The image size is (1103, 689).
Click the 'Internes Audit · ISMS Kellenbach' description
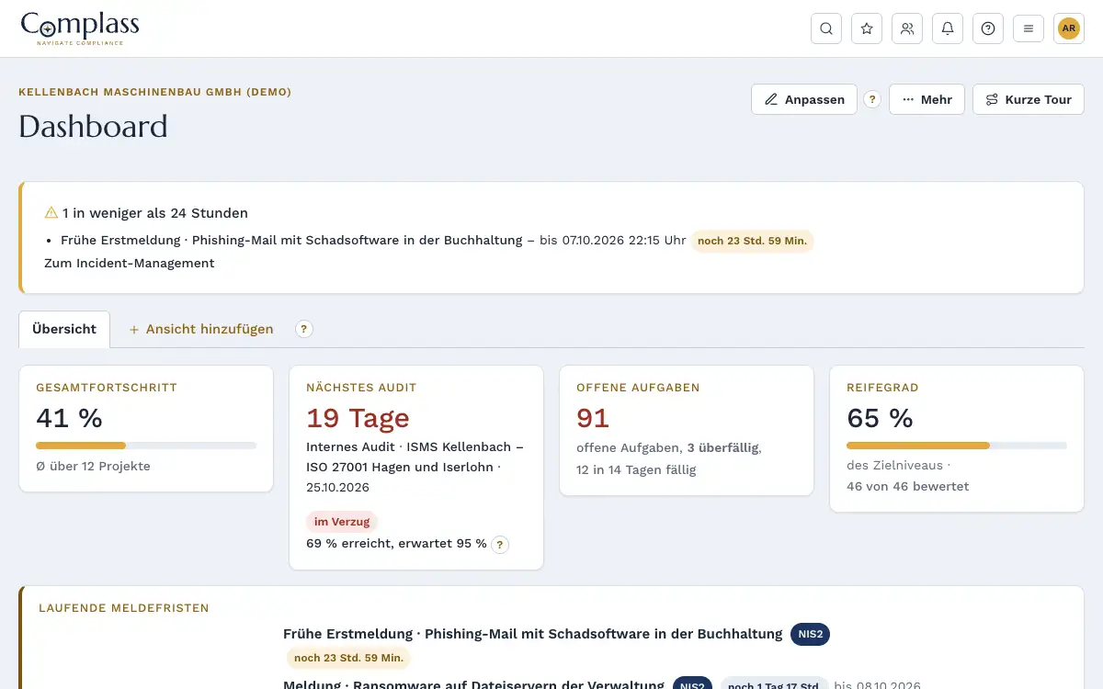415,467
